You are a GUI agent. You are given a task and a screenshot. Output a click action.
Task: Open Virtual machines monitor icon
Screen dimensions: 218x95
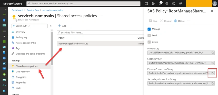point(4,69)
